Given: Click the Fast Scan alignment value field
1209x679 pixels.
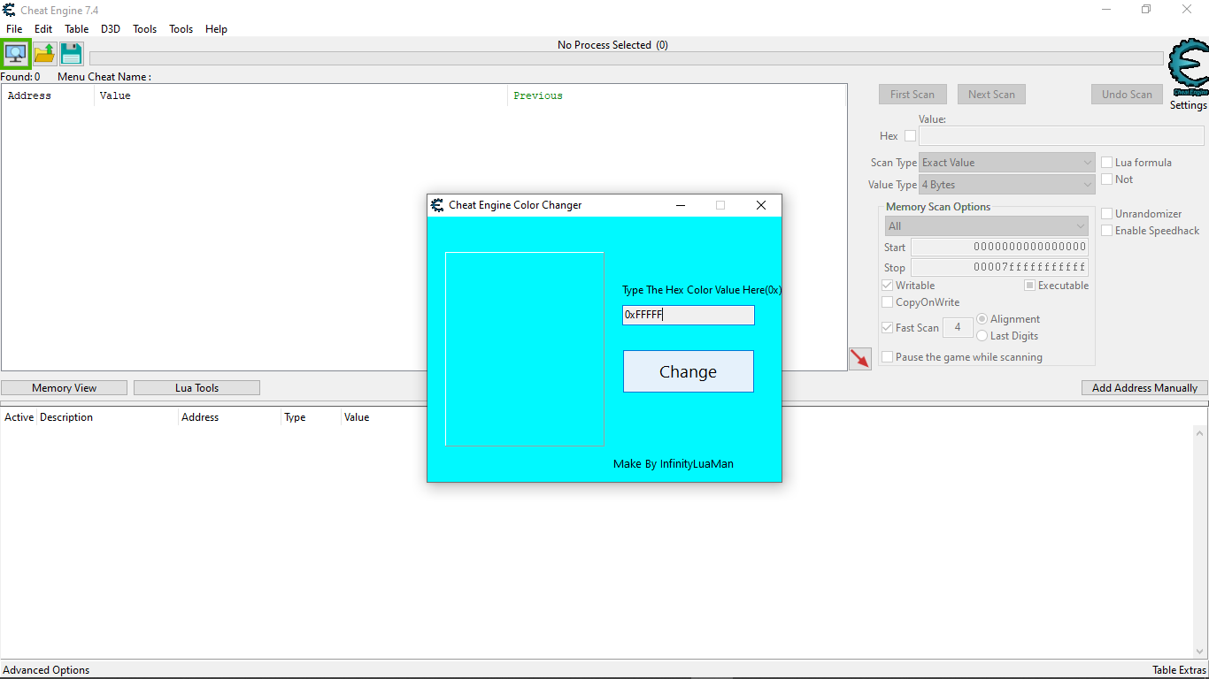Looking at the screenshot, I should (x=958, y=327).
